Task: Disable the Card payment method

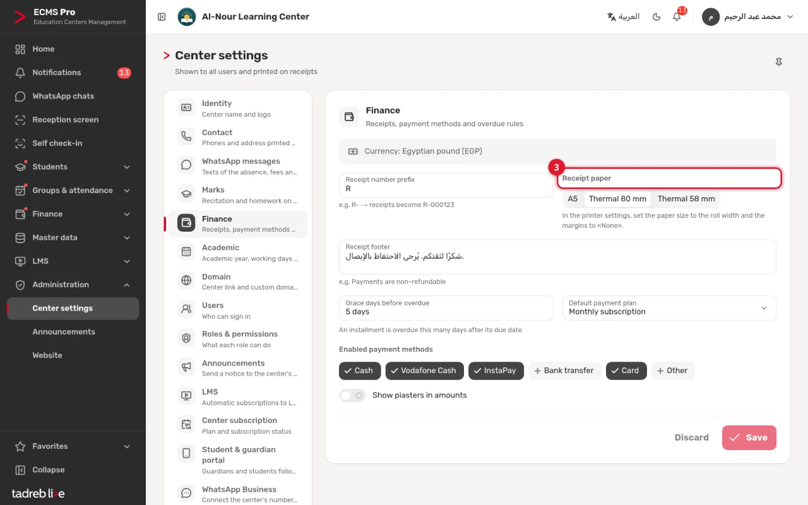Action: pos(626,371)
